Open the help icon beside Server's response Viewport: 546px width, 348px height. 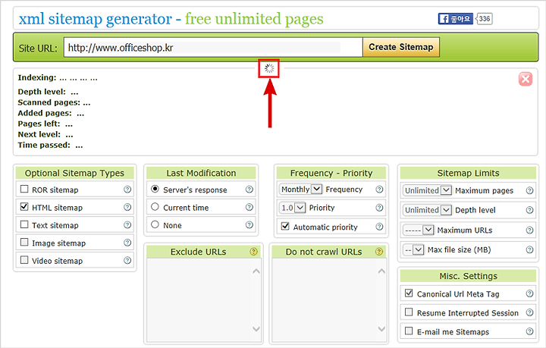click(249, 190)
